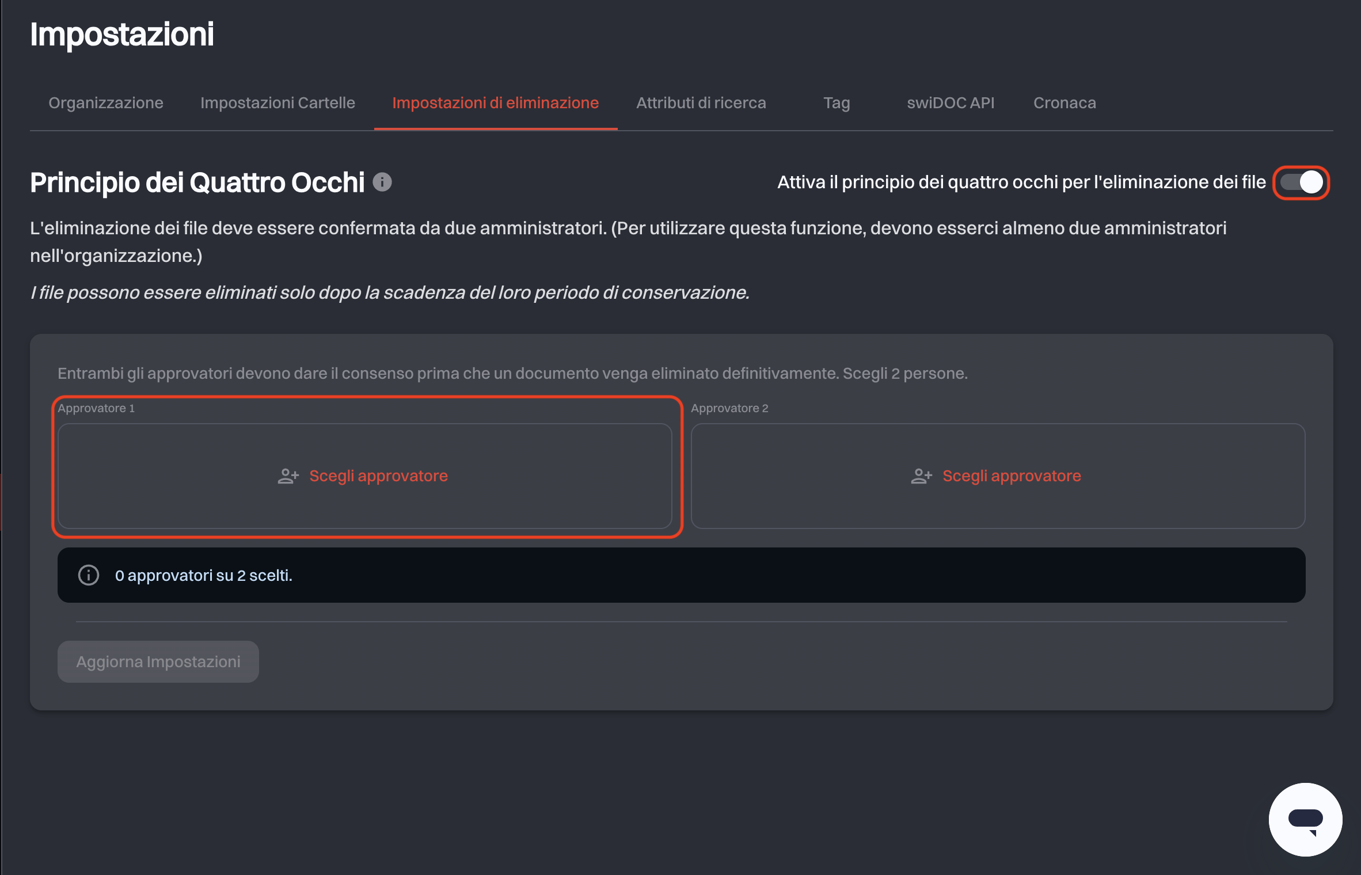1361x875 pixels.
Task: Open the Organizzazione tab
Action: point(106,103)
